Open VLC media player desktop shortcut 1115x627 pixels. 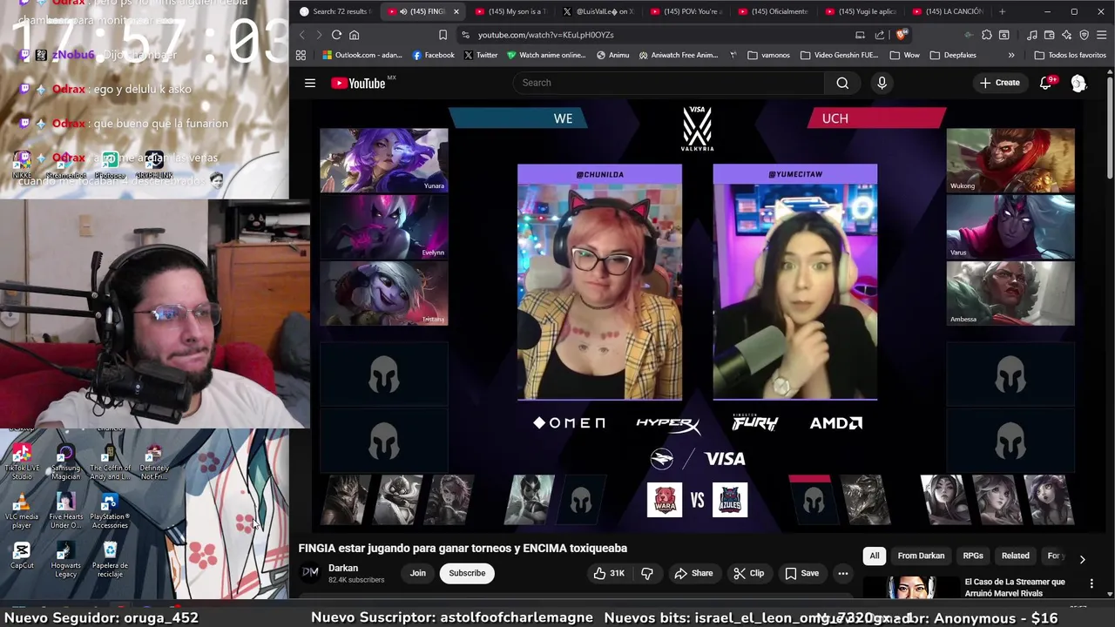pos(22,511)
